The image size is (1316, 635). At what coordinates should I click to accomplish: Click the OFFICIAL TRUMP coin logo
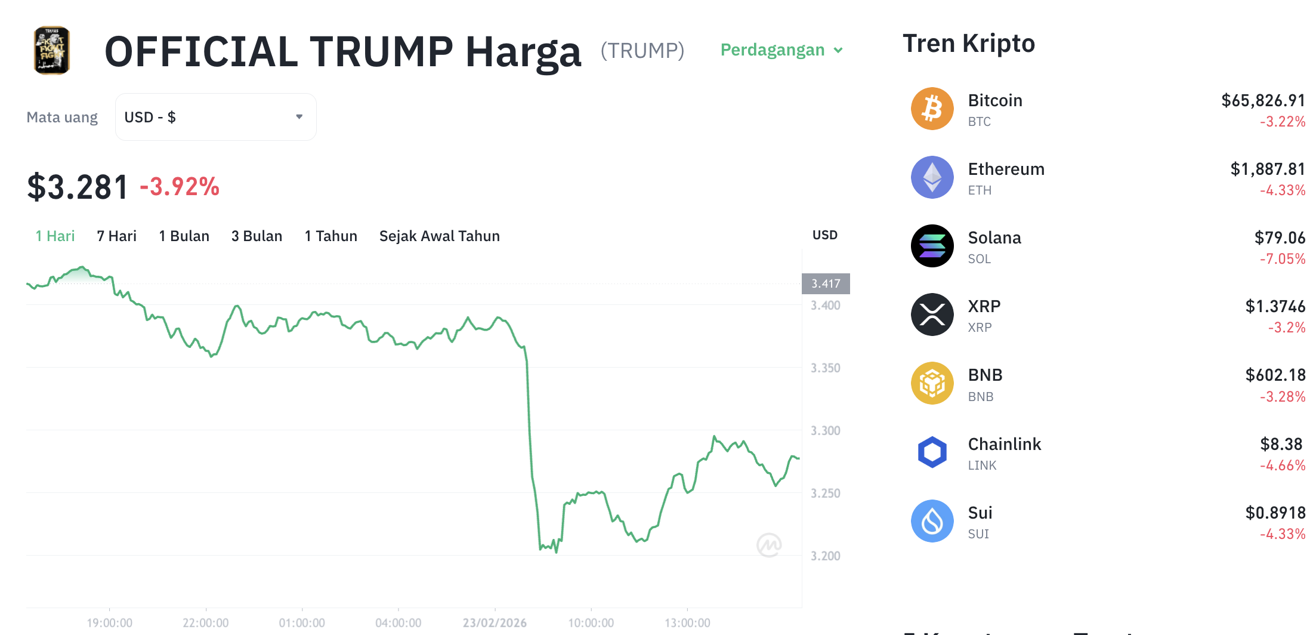(x=52, y=50)
